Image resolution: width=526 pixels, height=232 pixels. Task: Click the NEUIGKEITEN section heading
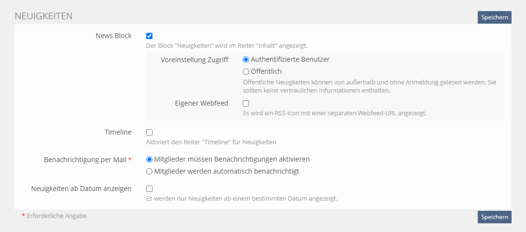pos(43,16)
